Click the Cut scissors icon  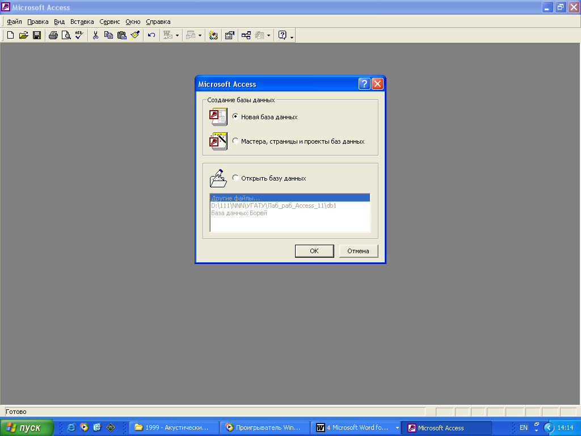(95, 35)
